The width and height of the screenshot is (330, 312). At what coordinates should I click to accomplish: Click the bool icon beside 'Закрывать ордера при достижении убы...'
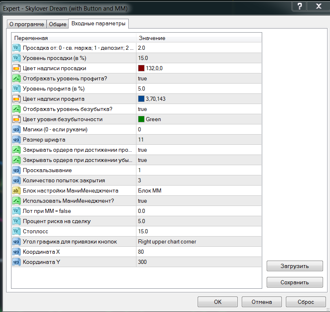(x=16, y=160)
